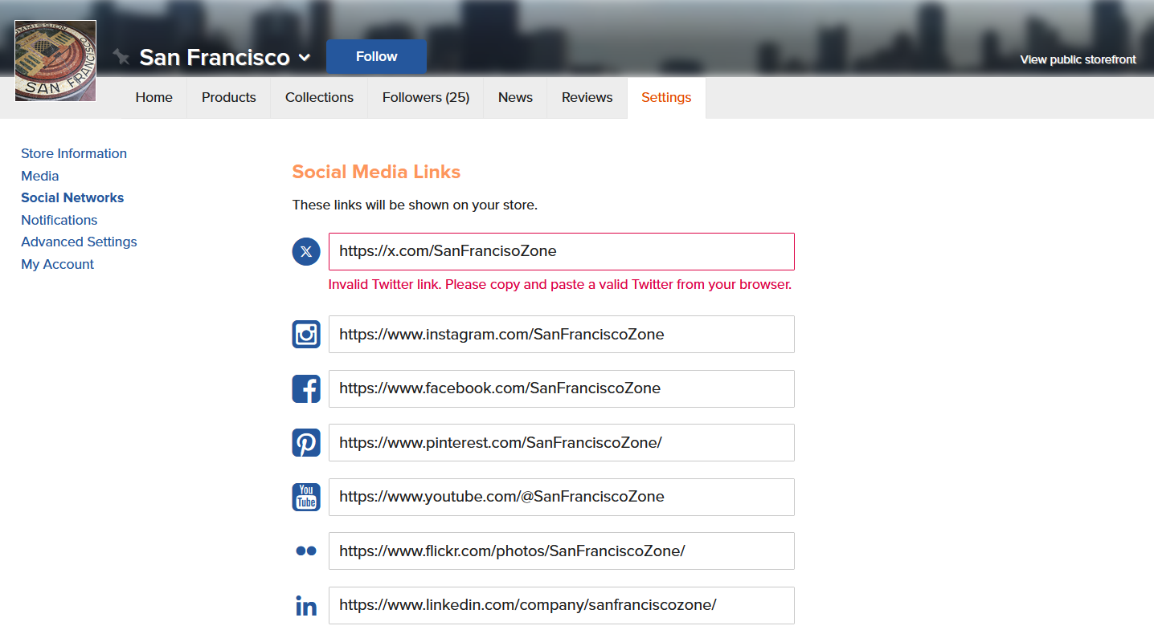
Task: Click 'These links will be shown' text
Action: pyautogui.click(x=415, y=205)
